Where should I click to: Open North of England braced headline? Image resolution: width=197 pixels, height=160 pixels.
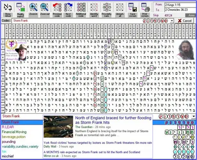click(113, 120)
